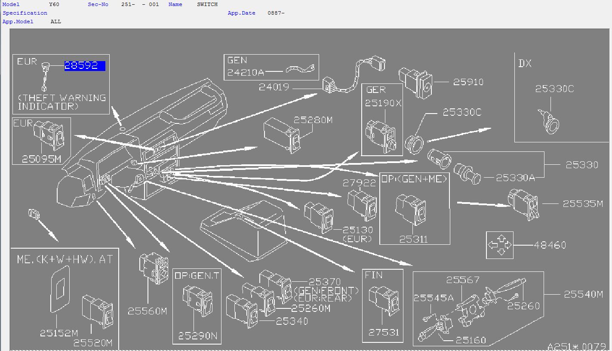Select part number label 25130 (EUR)
Screen dimensions: 612x351
pyautogui.click(x=358, y=234)
